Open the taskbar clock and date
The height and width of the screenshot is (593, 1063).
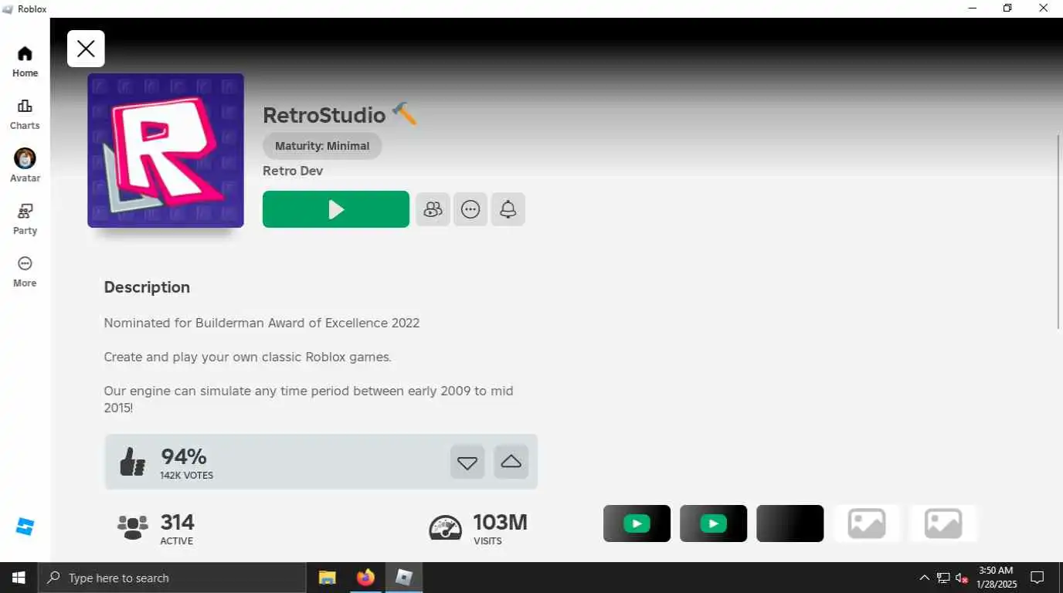click(x=995, y=578)
